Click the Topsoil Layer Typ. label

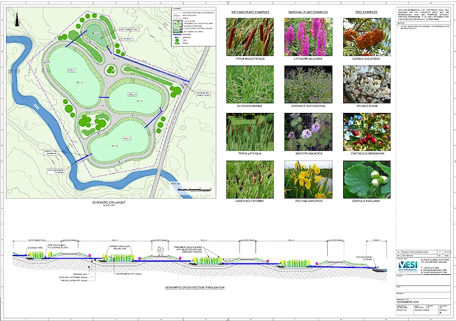pyautogui.click(x=74, y=281)
